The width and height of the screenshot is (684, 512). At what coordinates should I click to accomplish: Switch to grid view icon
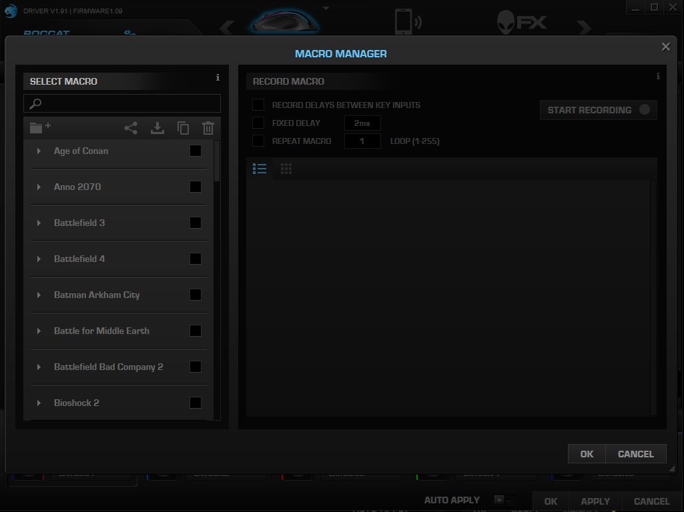(x=286, y=169)
